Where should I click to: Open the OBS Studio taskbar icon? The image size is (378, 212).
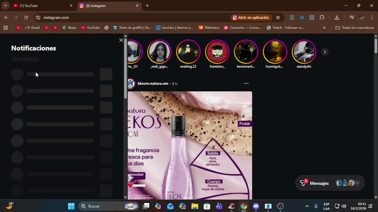[x=281, y=206]
